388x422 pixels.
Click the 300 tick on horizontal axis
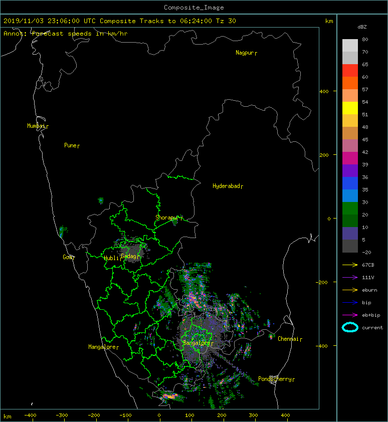253,415
